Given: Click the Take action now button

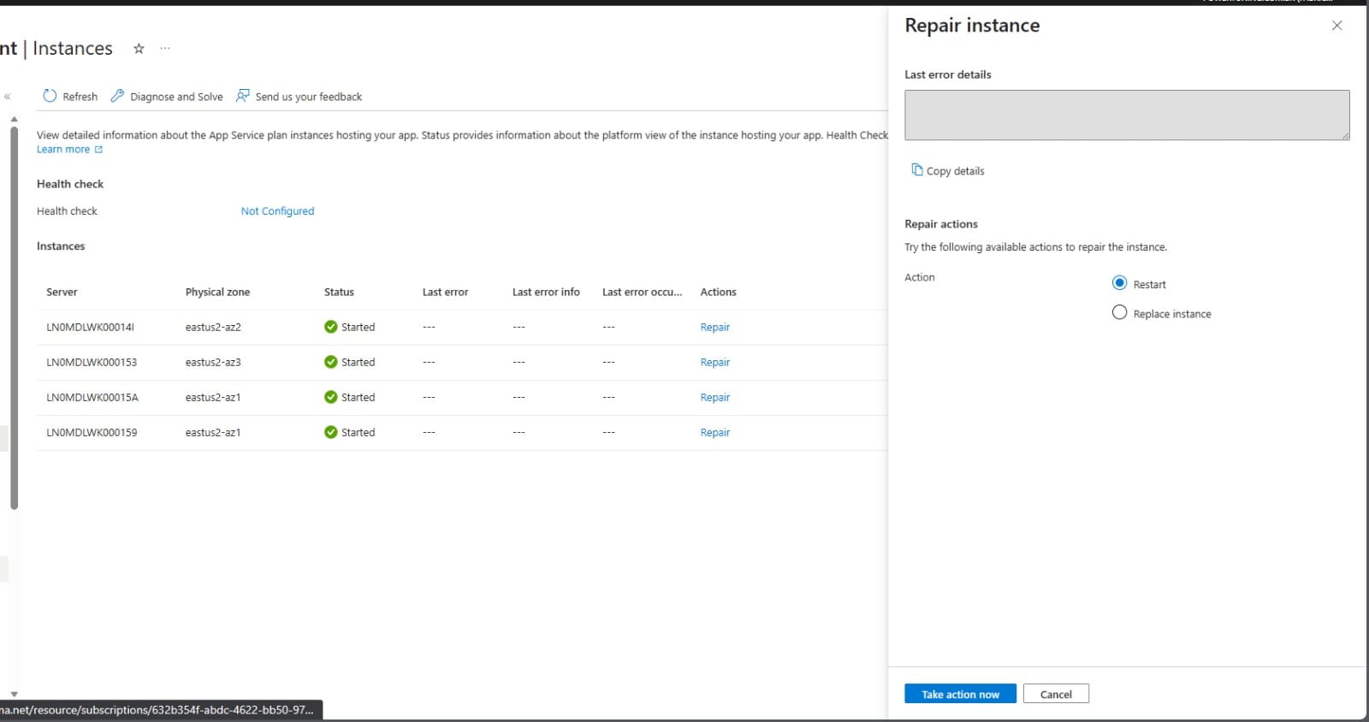Looking at the screenshot, I should click(960, 694).
